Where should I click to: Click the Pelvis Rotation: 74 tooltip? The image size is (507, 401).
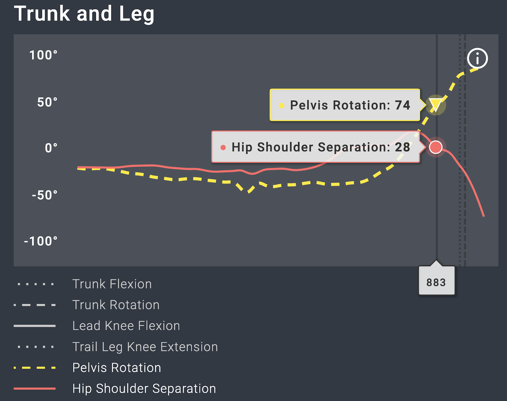click(345, 105)
